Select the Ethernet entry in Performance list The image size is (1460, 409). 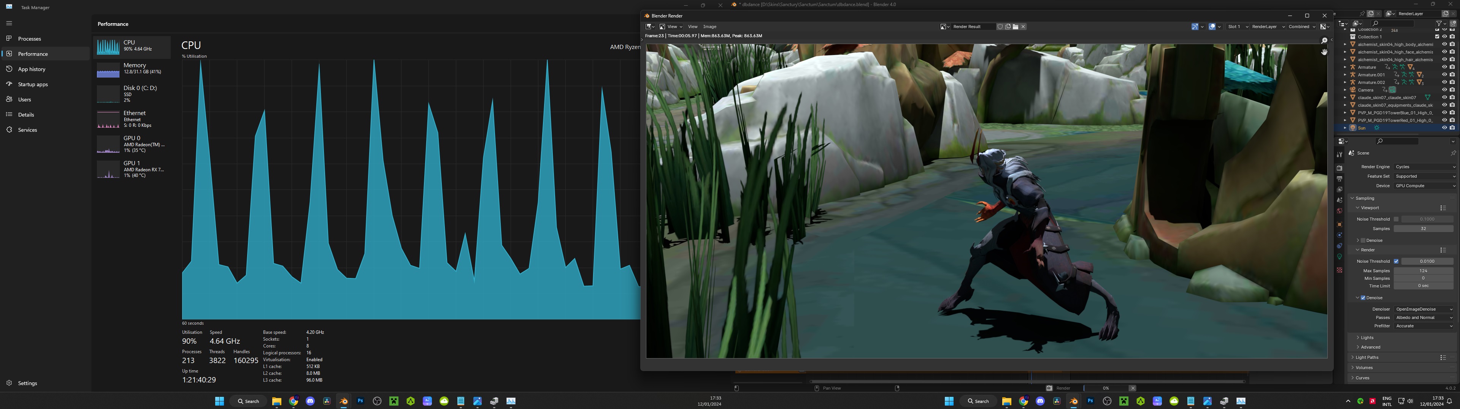coord(132,119)
